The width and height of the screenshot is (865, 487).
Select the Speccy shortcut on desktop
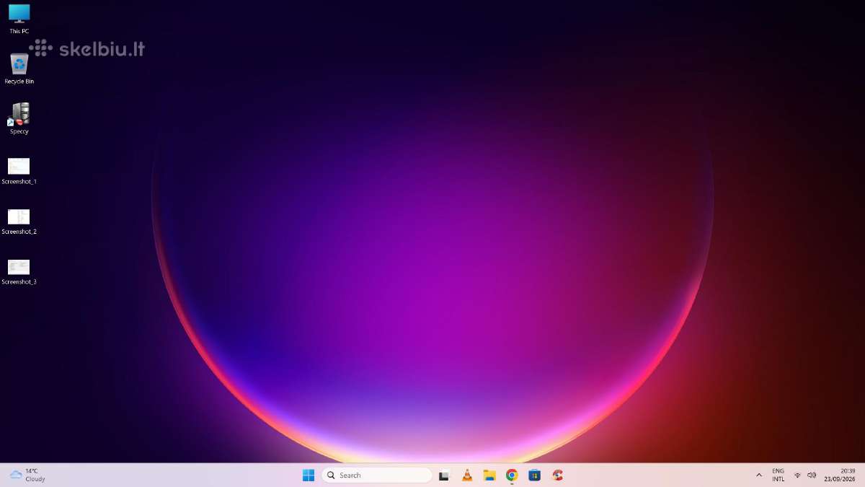tap(19, 118)
